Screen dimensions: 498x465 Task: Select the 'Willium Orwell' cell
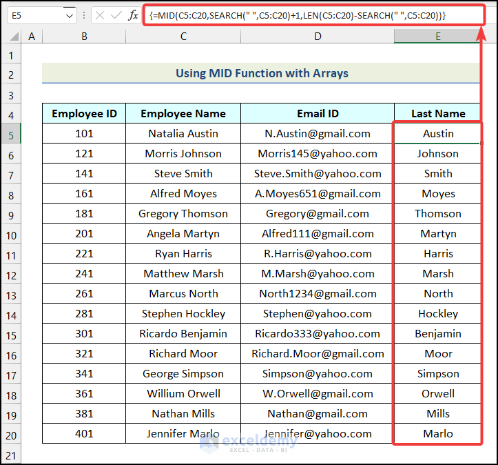[x=183, y=394]
